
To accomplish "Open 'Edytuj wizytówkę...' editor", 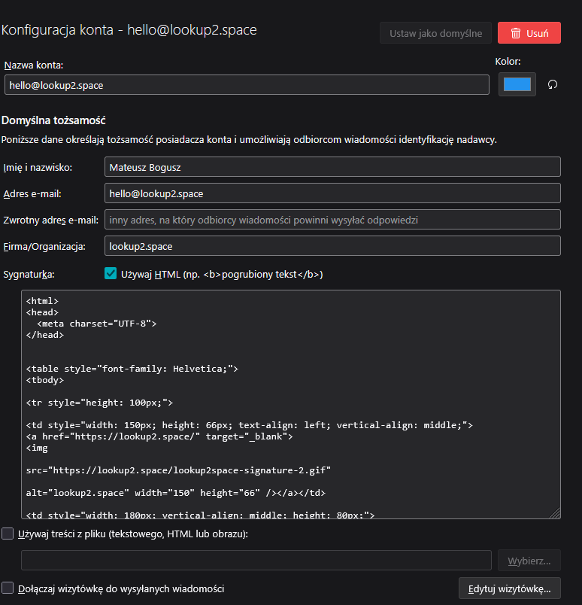I will [x=510, y=588].
